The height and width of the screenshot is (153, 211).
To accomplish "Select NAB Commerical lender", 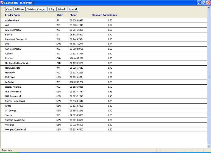I will tap(13, 91).
